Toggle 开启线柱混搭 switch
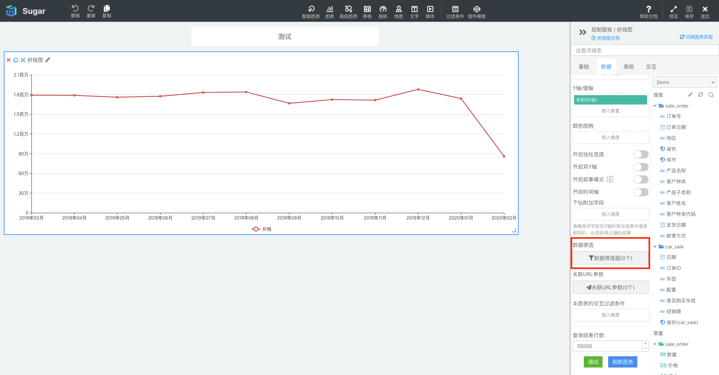Screen dimensions: 719x375 click(x=641, y=154)
